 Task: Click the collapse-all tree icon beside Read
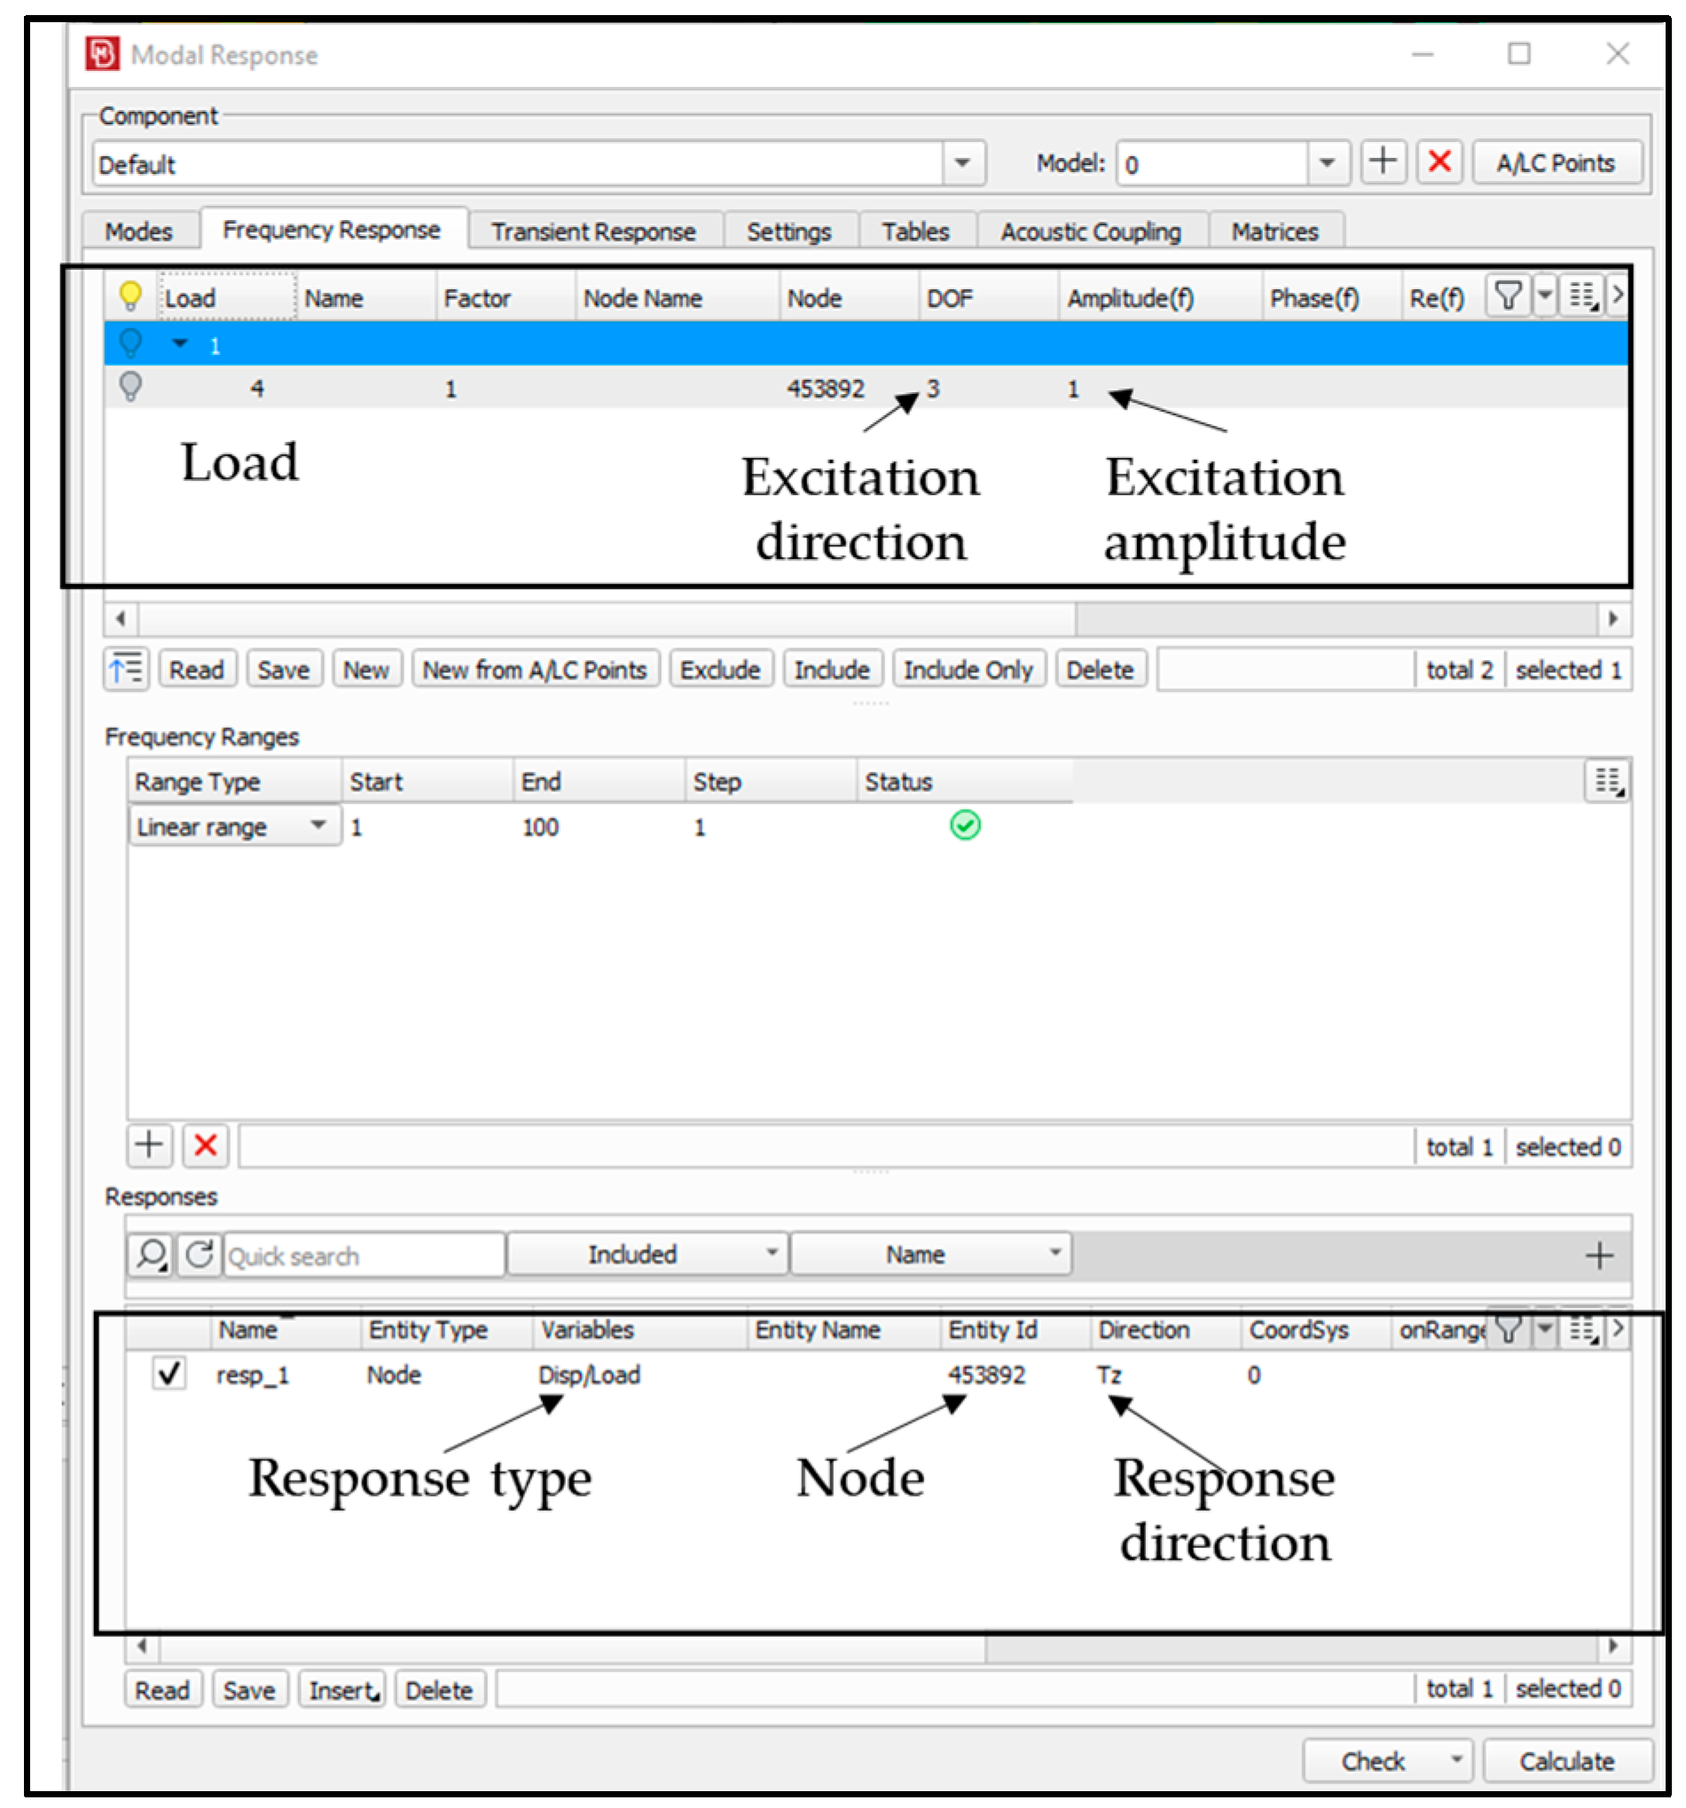125,670
